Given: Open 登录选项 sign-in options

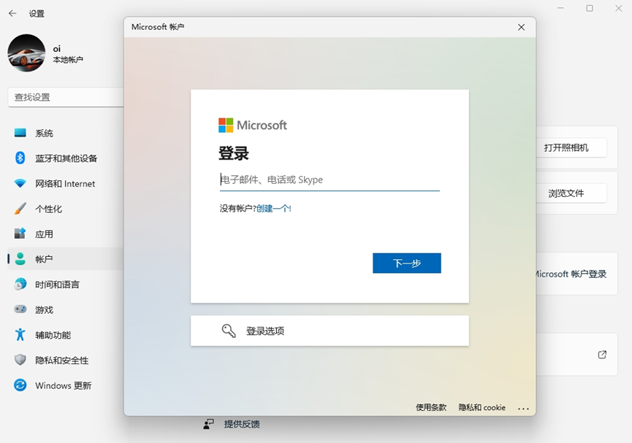Looking at the screenshot, I should (330, 331).
